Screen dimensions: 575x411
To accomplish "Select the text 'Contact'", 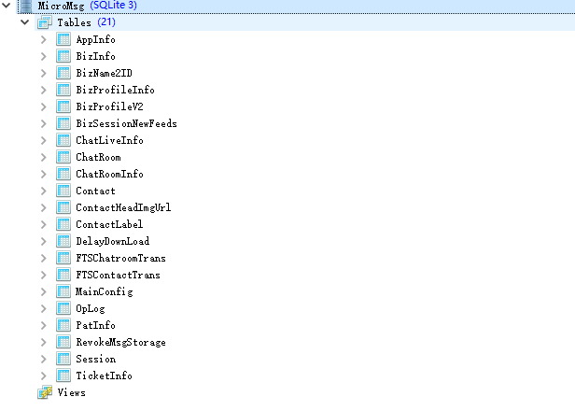I will (x=96, y=191).
